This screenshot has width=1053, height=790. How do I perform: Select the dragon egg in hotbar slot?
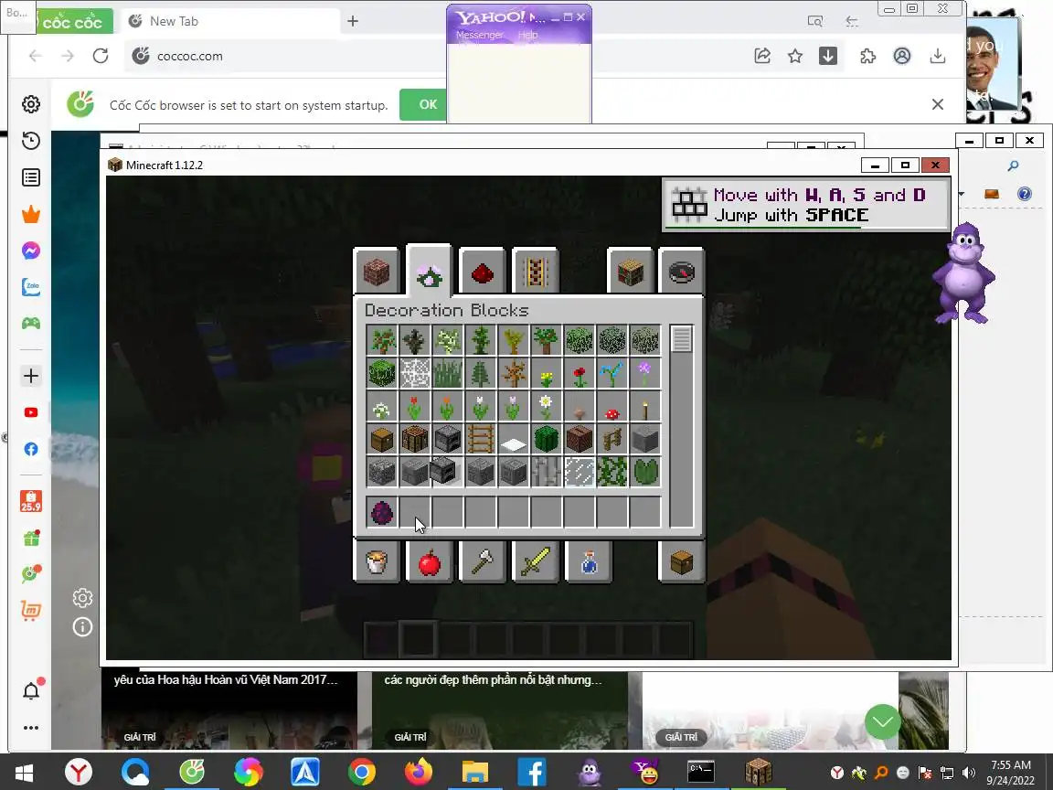pyautogui.click(x=382, y=513)
